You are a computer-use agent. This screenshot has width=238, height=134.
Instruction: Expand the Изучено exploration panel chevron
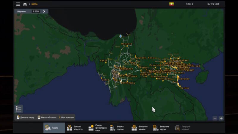[44, 11]
